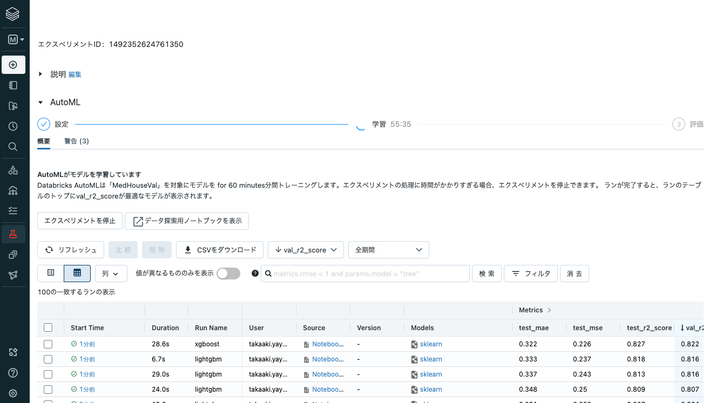Switch to the compact list view icon
This screenshot has width=715, height=403.
click(x=51, y=274)
